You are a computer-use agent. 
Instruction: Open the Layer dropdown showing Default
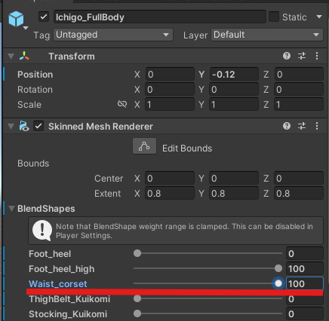pyautogui.click(x=267, y=35)
